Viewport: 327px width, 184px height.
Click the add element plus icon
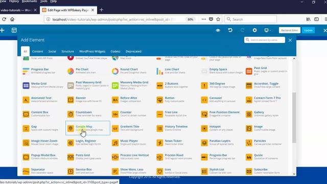[x=2, y=30]
